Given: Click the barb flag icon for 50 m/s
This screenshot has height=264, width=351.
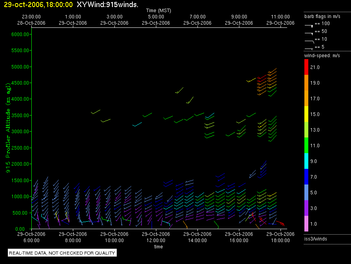Looking at the screenshot, I should (x=309, y=34).
